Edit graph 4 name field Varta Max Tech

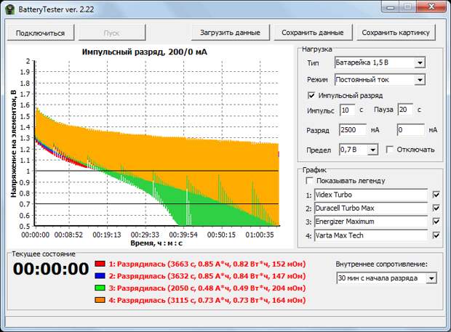371,235
